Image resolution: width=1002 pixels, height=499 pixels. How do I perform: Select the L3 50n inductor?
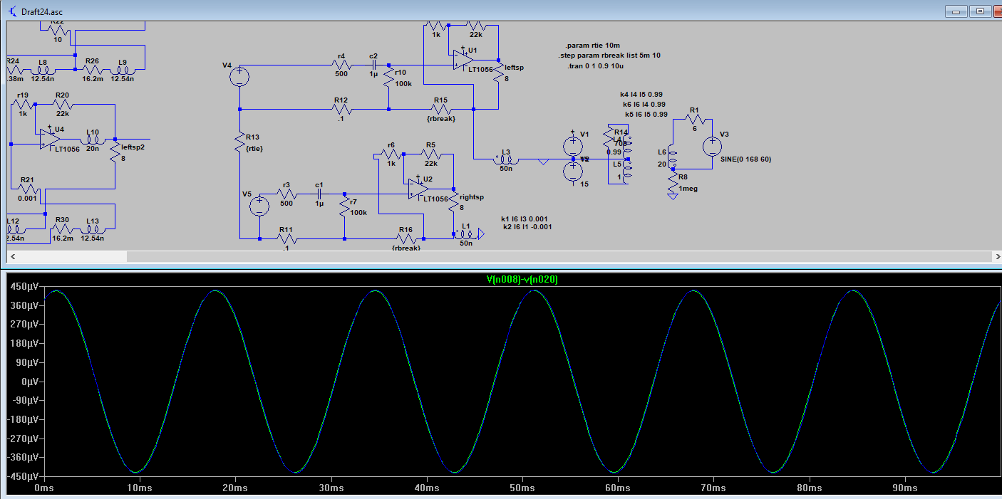[506, 160]
